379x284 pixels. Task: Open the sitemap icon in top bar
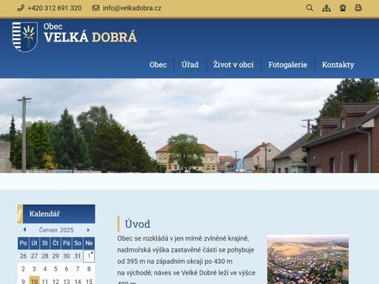pos(326,8)
